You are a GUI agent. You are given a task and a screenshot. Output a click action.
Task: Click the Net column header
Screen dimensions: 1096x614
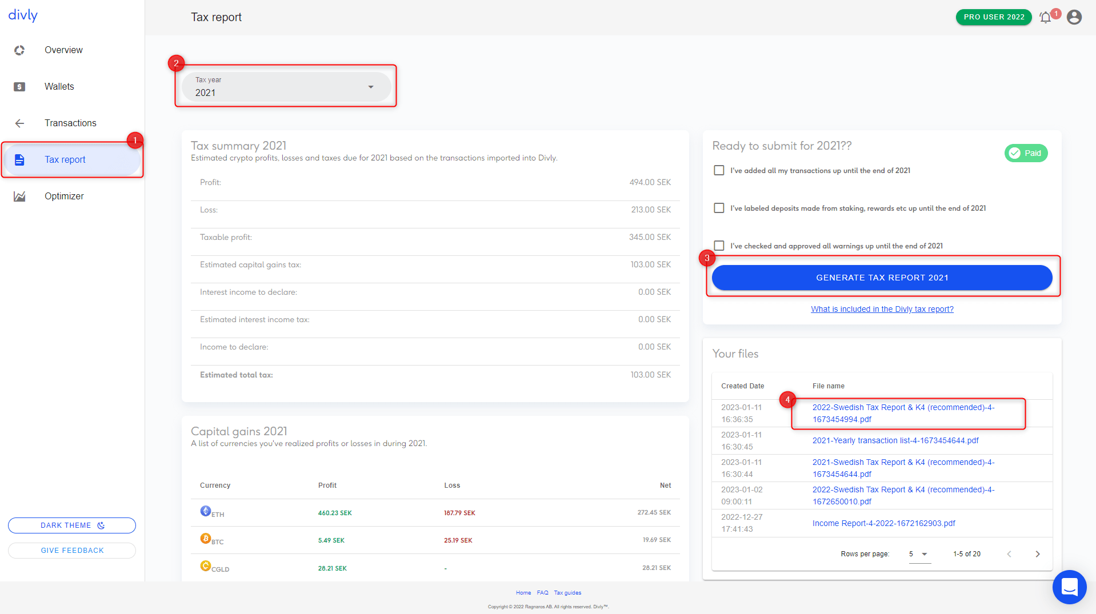coord(665,485)
